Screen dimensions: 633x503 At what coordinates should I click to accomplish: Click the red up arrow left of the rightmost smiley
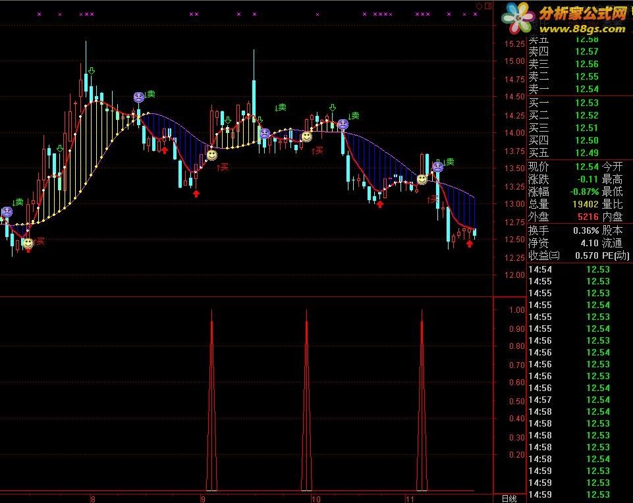point(380,204)
